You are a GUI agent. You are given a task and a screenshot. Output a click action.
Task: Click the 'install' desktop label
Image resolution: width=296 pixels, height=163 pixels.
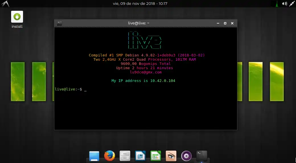click(17, 27)
